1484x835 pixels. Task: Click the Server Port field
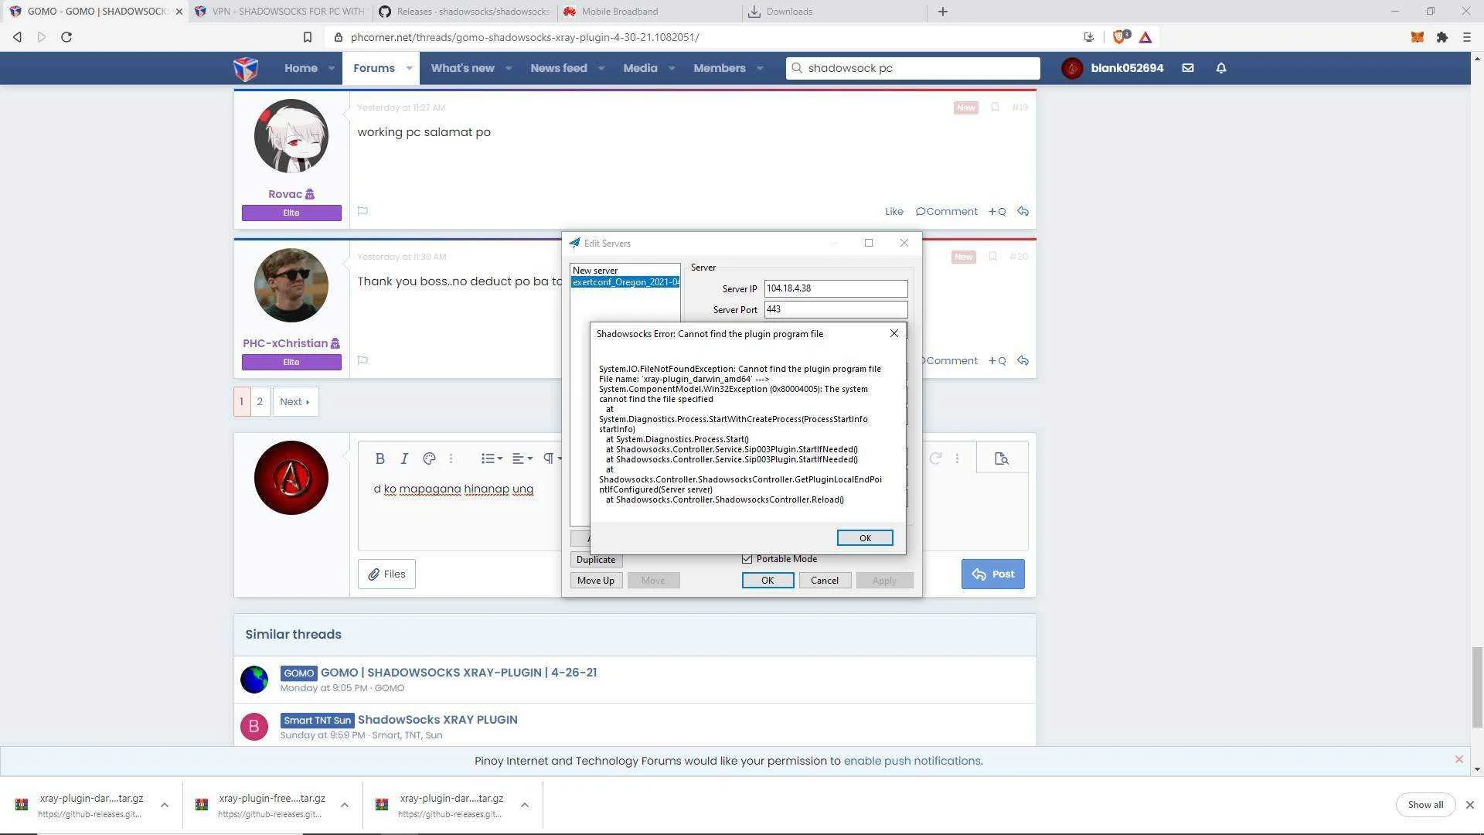[x=836, y=309]
